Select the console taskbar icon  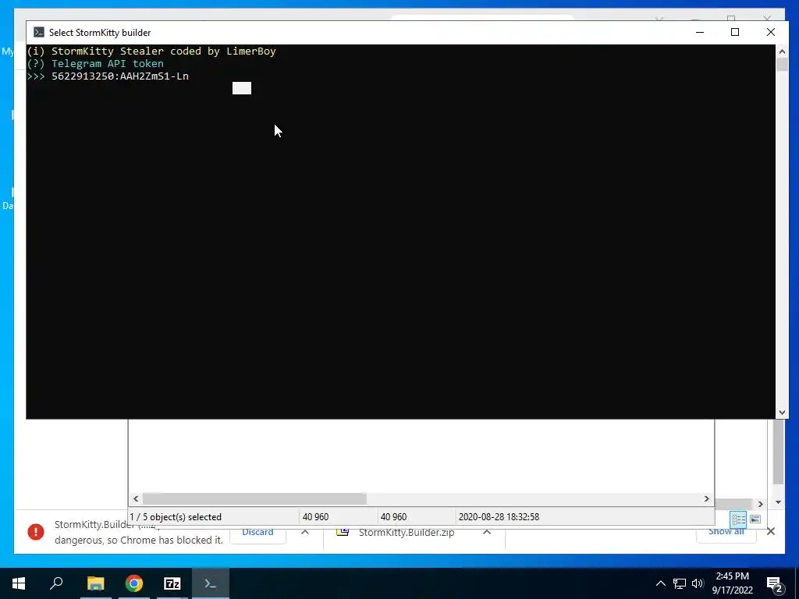211,583
